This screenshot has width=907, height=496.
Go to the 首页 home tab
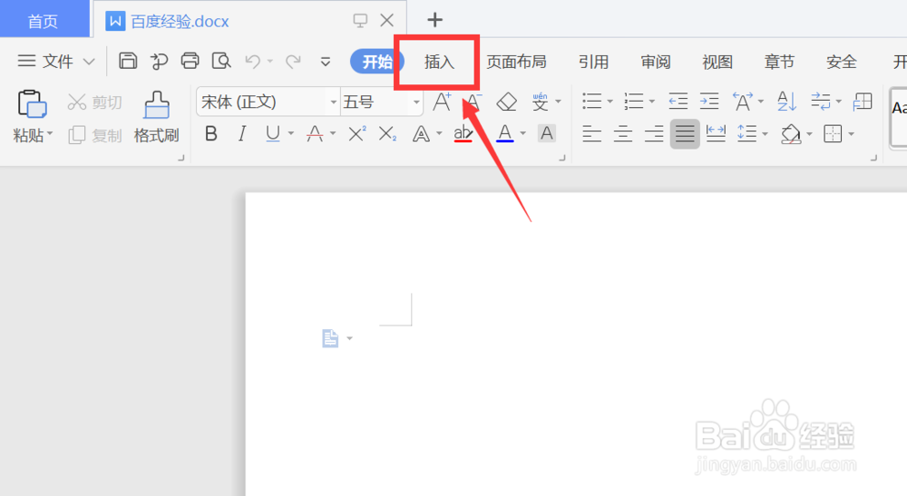(x=44, y=21)
